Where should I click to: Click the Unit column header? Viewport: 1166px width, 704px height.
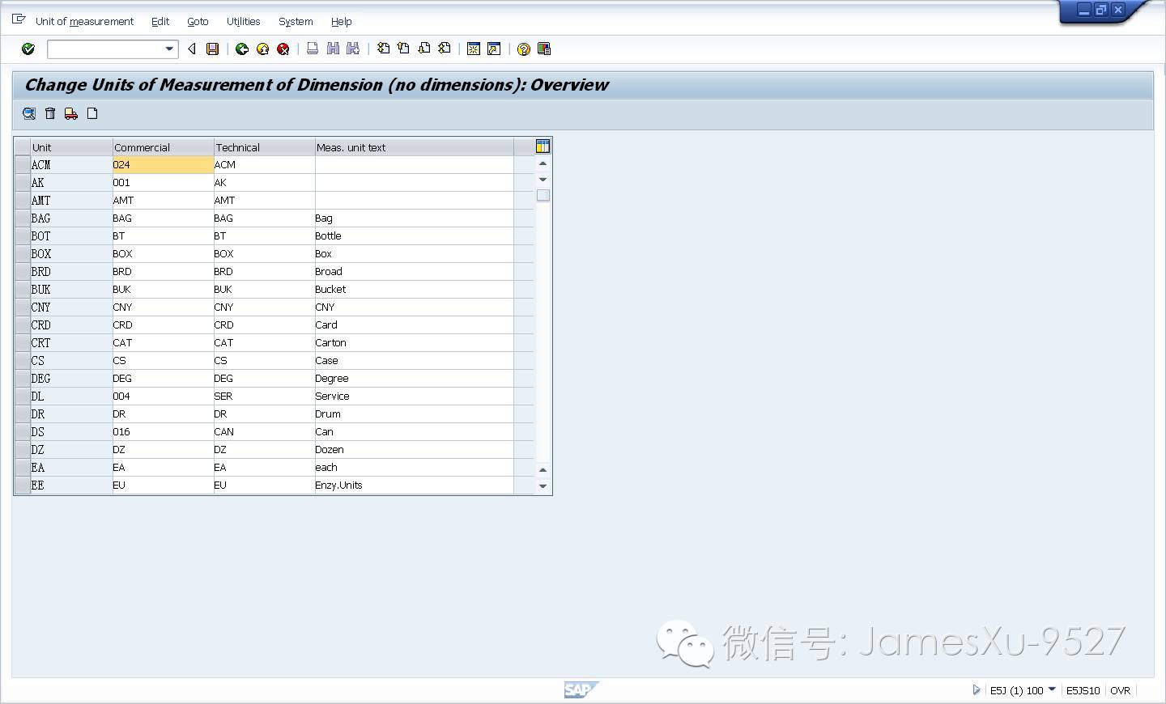coord(71,147)
